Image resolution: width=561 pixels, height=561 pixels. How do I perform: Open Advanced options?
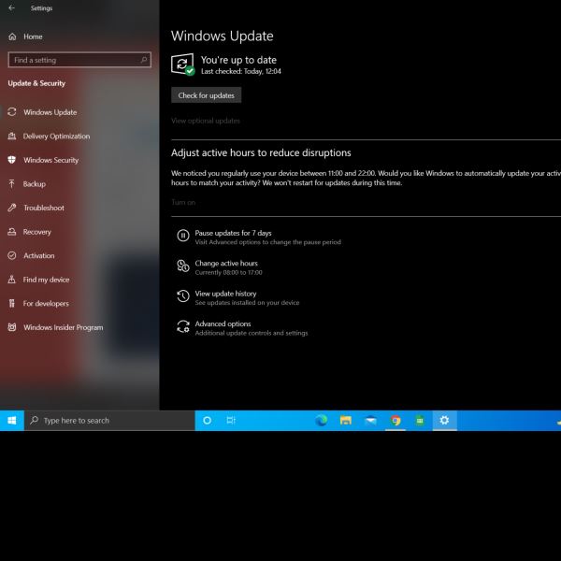click(x=223, y=324)
